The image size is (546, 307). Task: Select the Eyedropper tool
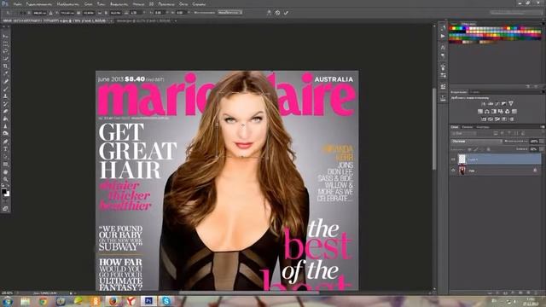5,73
